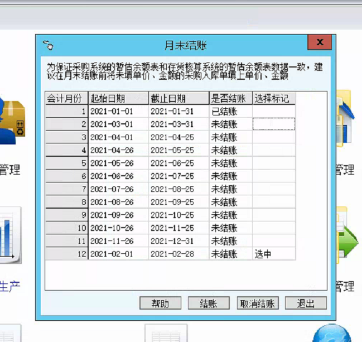Click start date 2021-07-26

click(118, 189)
